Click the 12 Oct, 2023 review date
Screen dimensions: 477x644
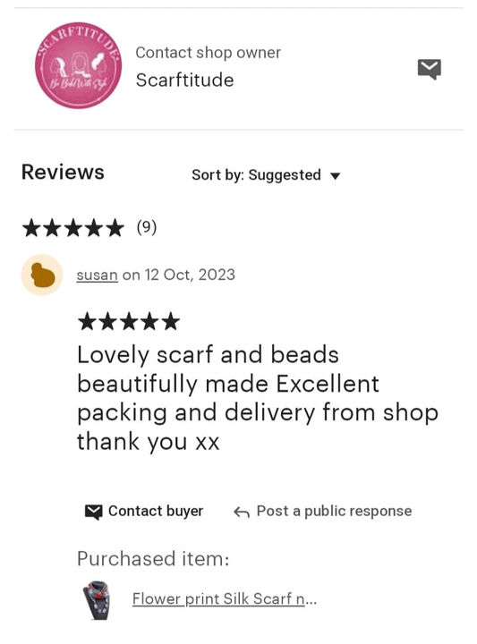[x=190, y=275]
